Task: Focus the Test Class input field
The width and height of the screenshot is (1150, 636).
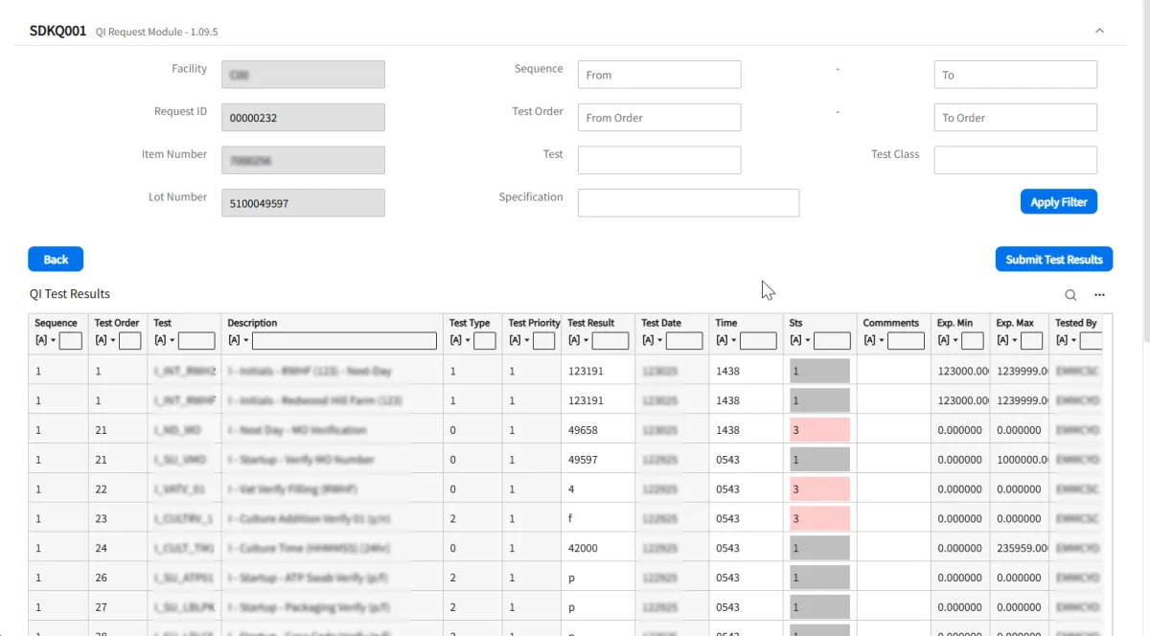Action: click(1016, 160)
